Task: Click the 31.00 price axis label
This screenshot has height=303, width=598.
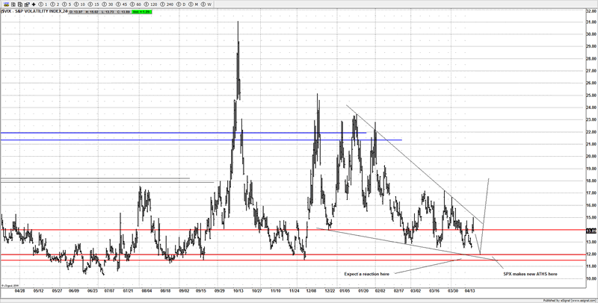Action: click(591, 22)
